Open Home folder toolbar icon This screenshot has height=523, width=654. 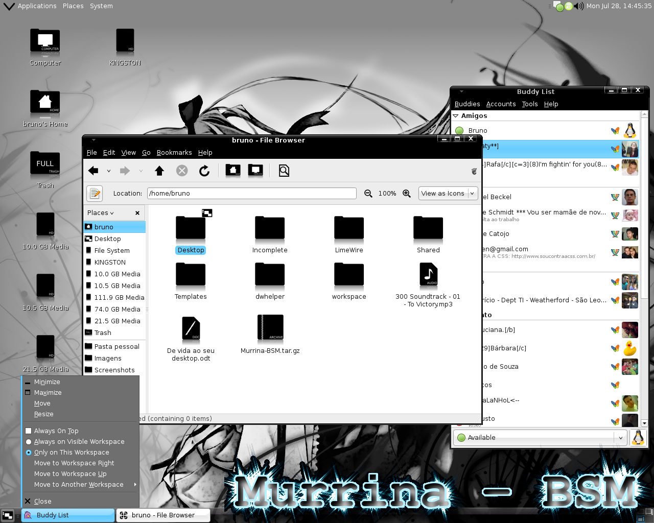tap(233, 171)
